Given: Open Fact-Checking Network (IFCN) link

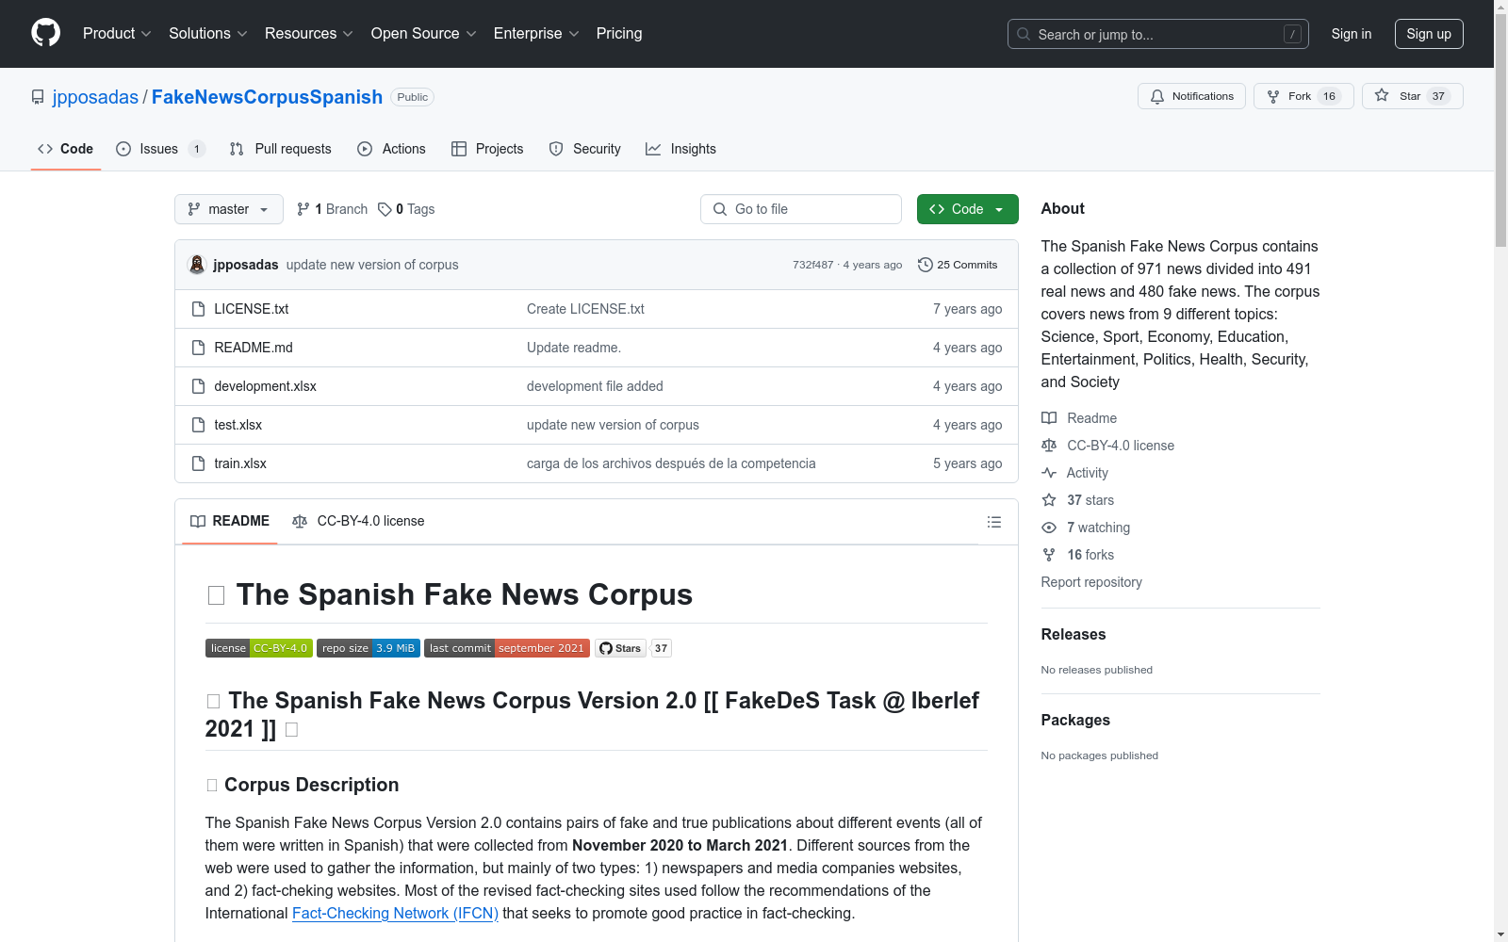Looking at the screenshot, I should click(395, 913).
